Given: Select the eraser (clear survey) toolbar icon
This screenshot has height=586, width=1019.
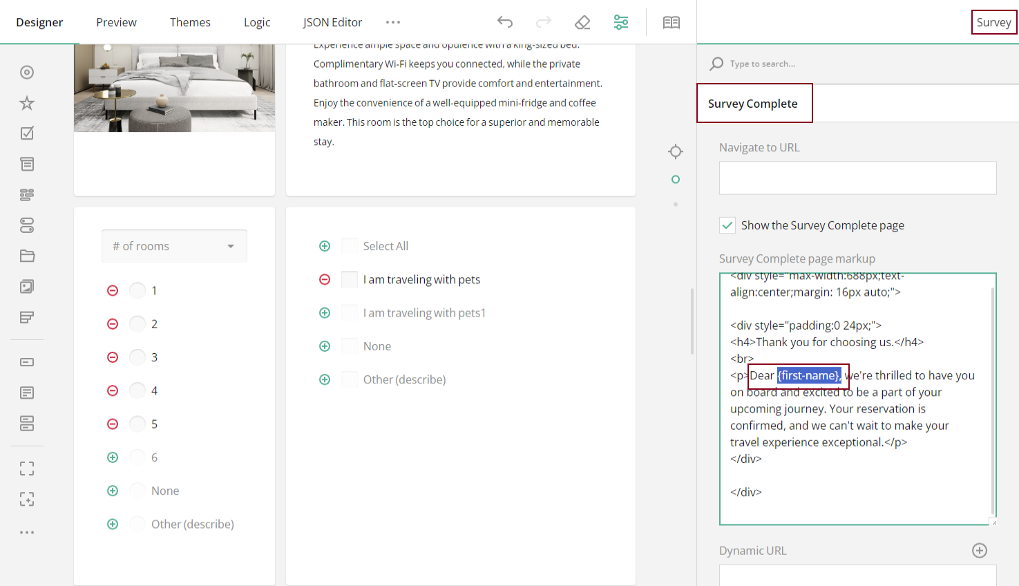Looking at the screenshot, I should pos(582,22).
